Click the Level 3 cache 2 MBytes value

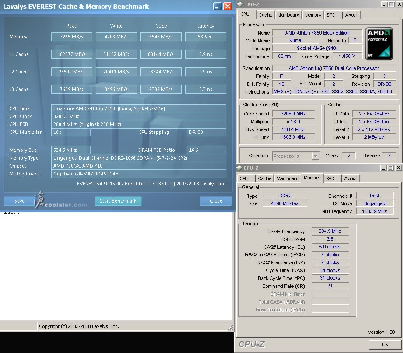click(374, 137)
